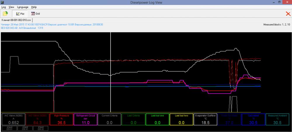The image size is (292, 132).
Task: Switch to the Plot view
Action: tap(20, 13)
